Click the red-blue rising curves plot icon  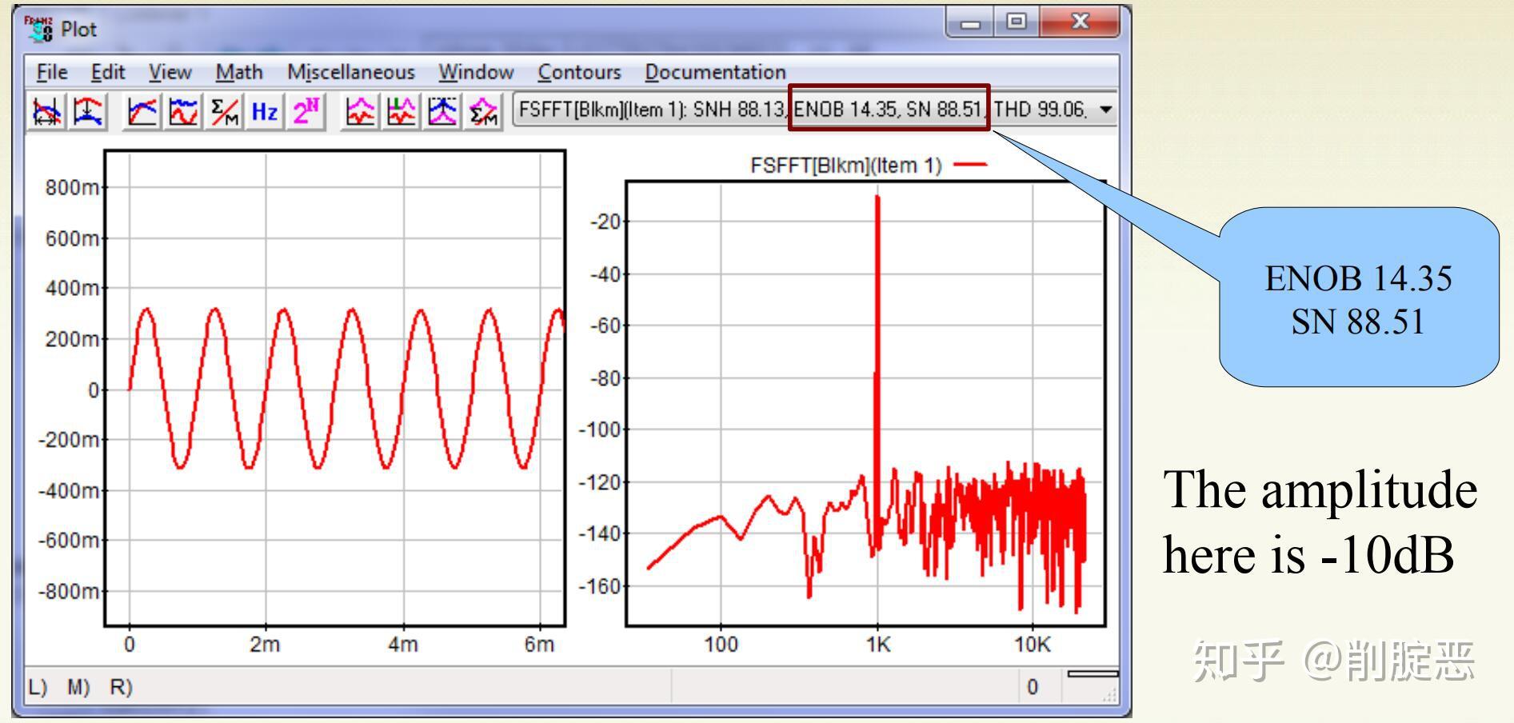[x=142, y=111]
